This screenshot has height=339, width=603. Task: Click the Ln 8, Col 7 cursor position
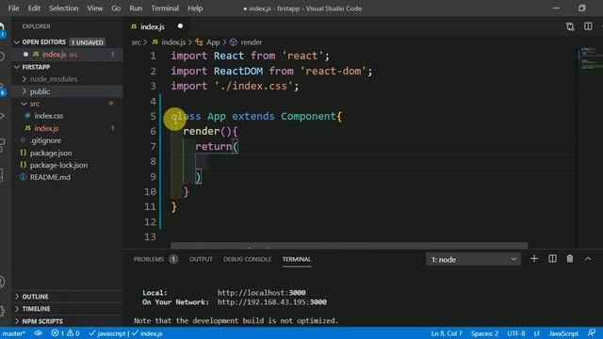(446, 333)
